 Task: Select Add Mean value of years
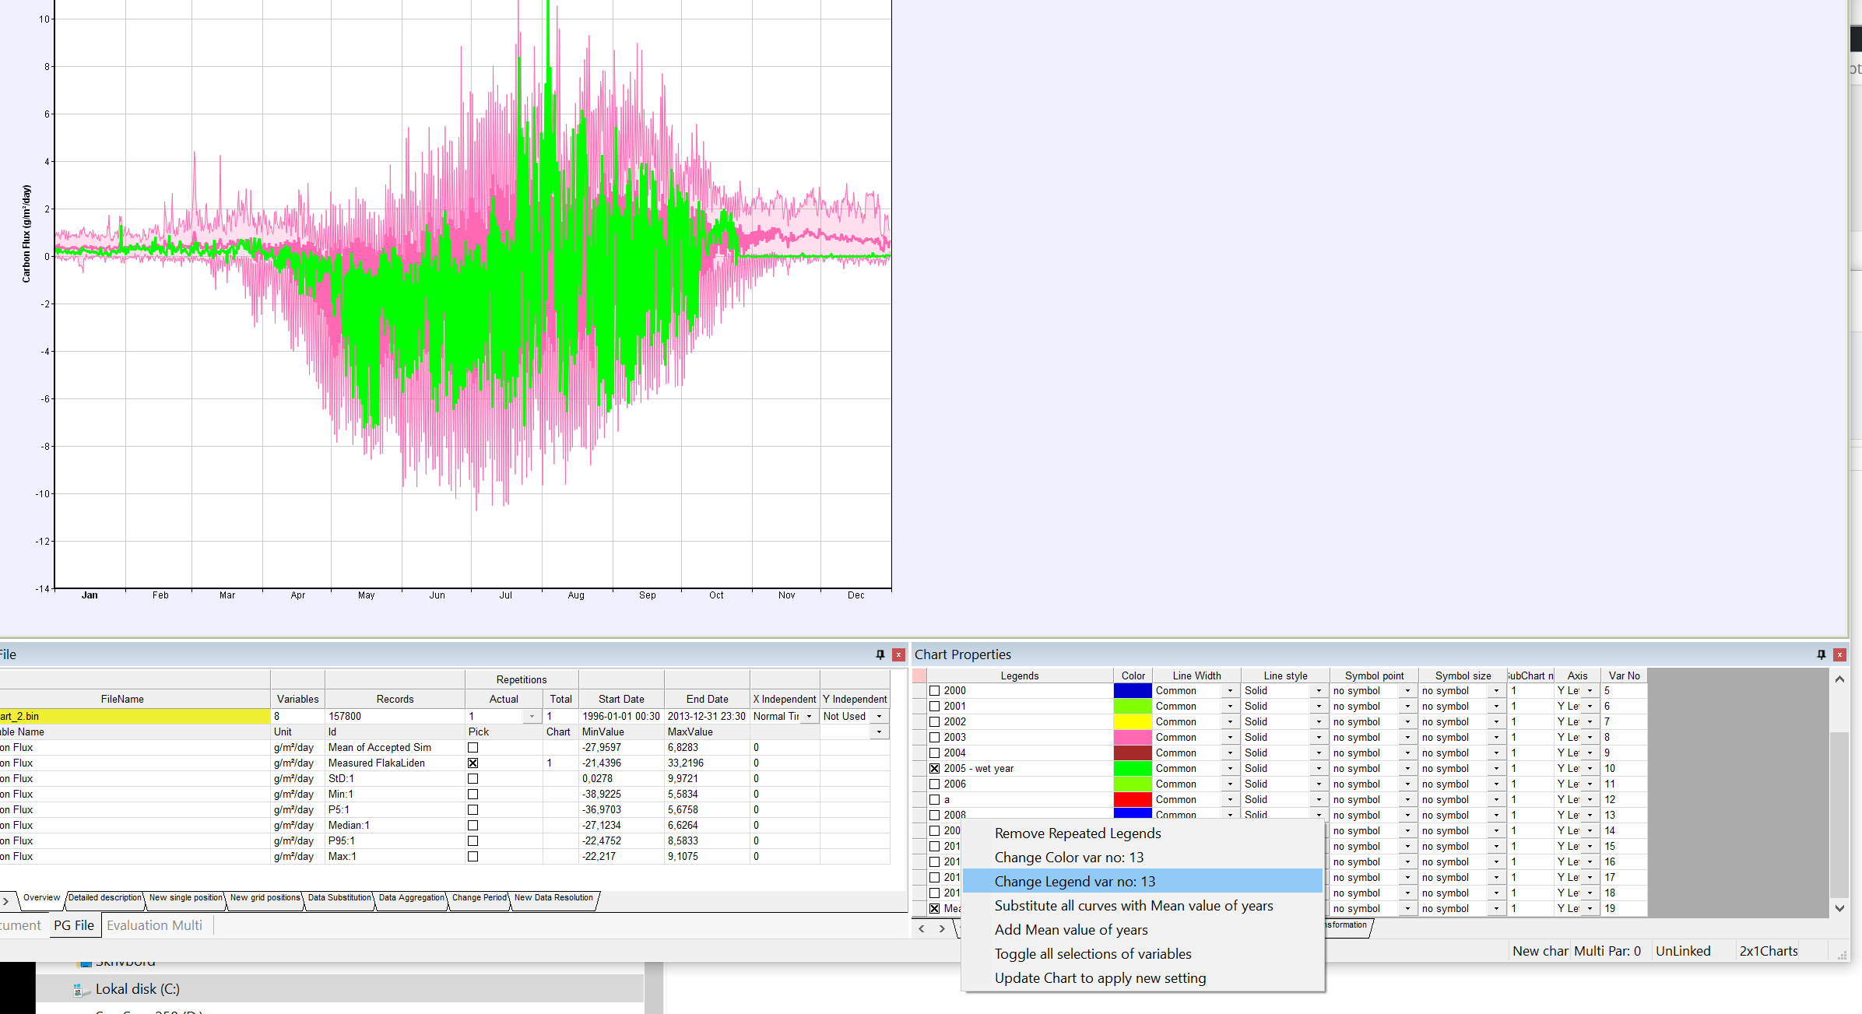coord(1144,930)
